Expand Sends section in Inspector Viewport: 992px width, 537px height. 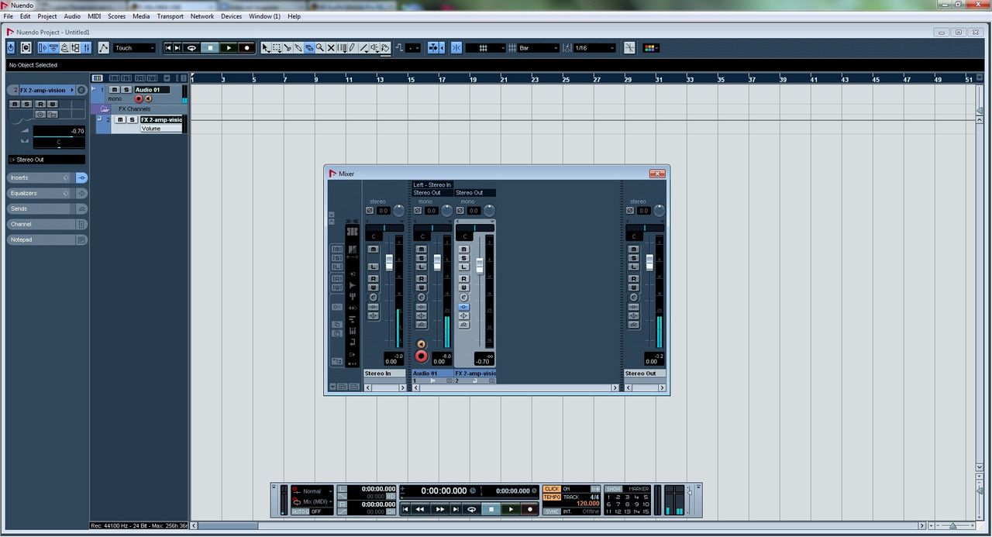point(41,209)
